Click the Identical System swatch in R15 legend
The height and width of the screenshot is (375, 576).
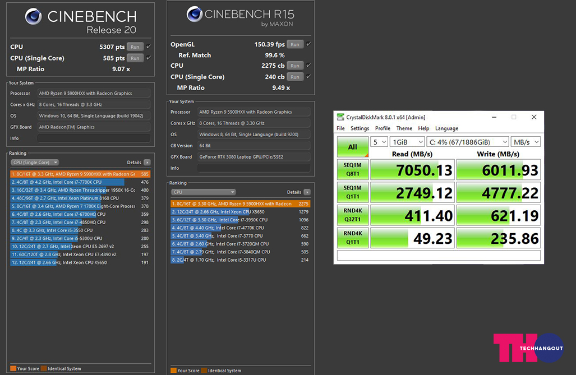(x=204, y=370)
